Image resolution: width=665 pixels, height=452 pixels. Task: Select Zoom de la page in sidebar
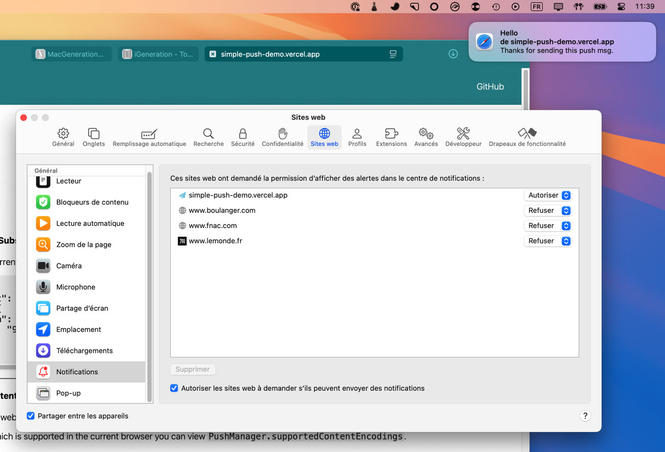86,245
